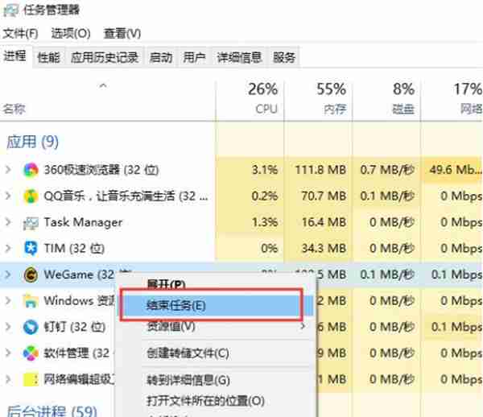
Task: Switch to the 性能 tab
Action: (48, 57)
